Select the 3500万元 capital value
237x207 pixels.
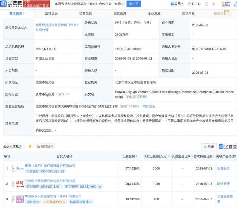click(121, 35)
